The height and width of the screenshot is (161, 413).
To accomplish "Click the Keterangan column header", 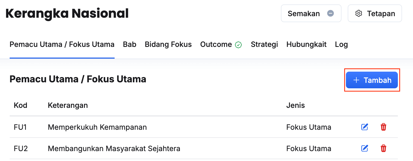I will coord(68,106).
